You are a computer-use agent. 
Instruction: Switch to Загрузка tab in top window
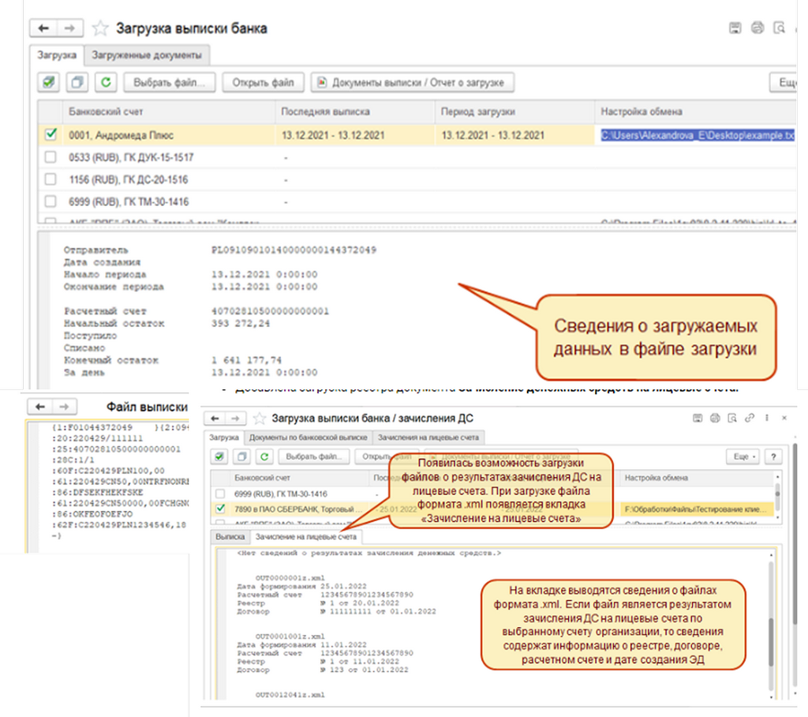(x=57, y=55)
